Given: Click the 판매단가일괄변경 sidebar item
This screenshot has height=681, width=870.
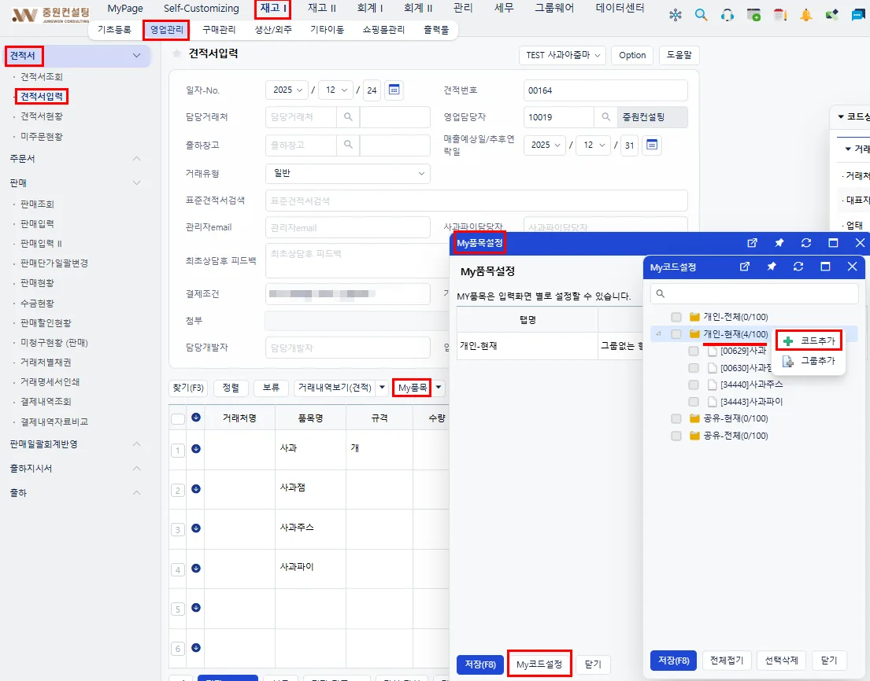Looking at the screenshot, I should point(54,263).
